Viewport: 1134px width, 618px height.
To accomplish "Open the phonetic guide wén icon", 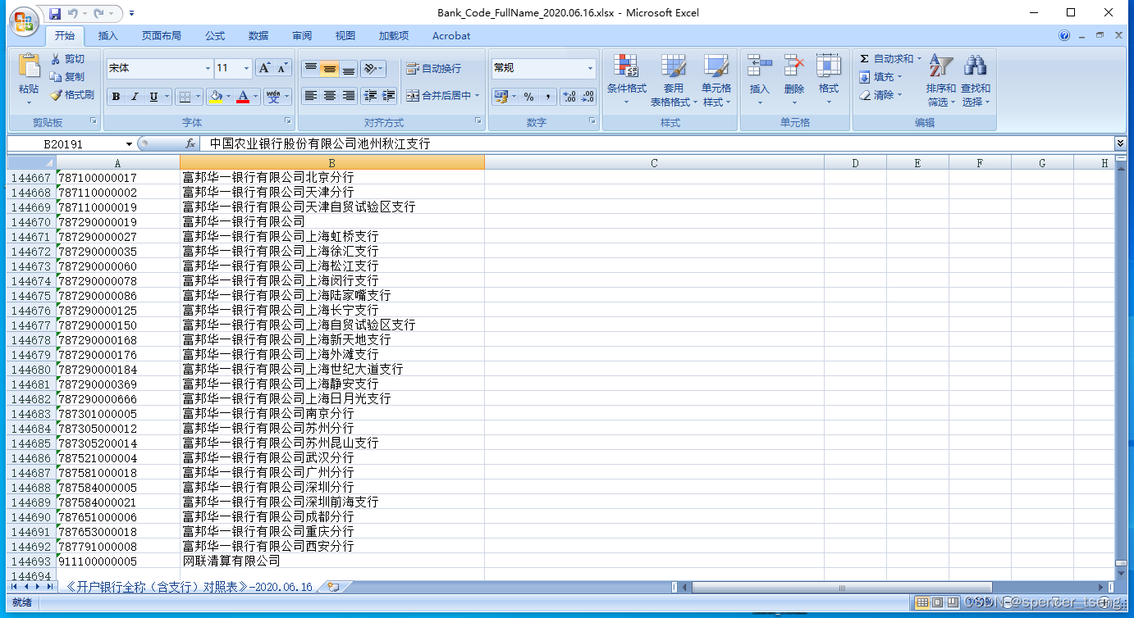I will pos(273,97).
